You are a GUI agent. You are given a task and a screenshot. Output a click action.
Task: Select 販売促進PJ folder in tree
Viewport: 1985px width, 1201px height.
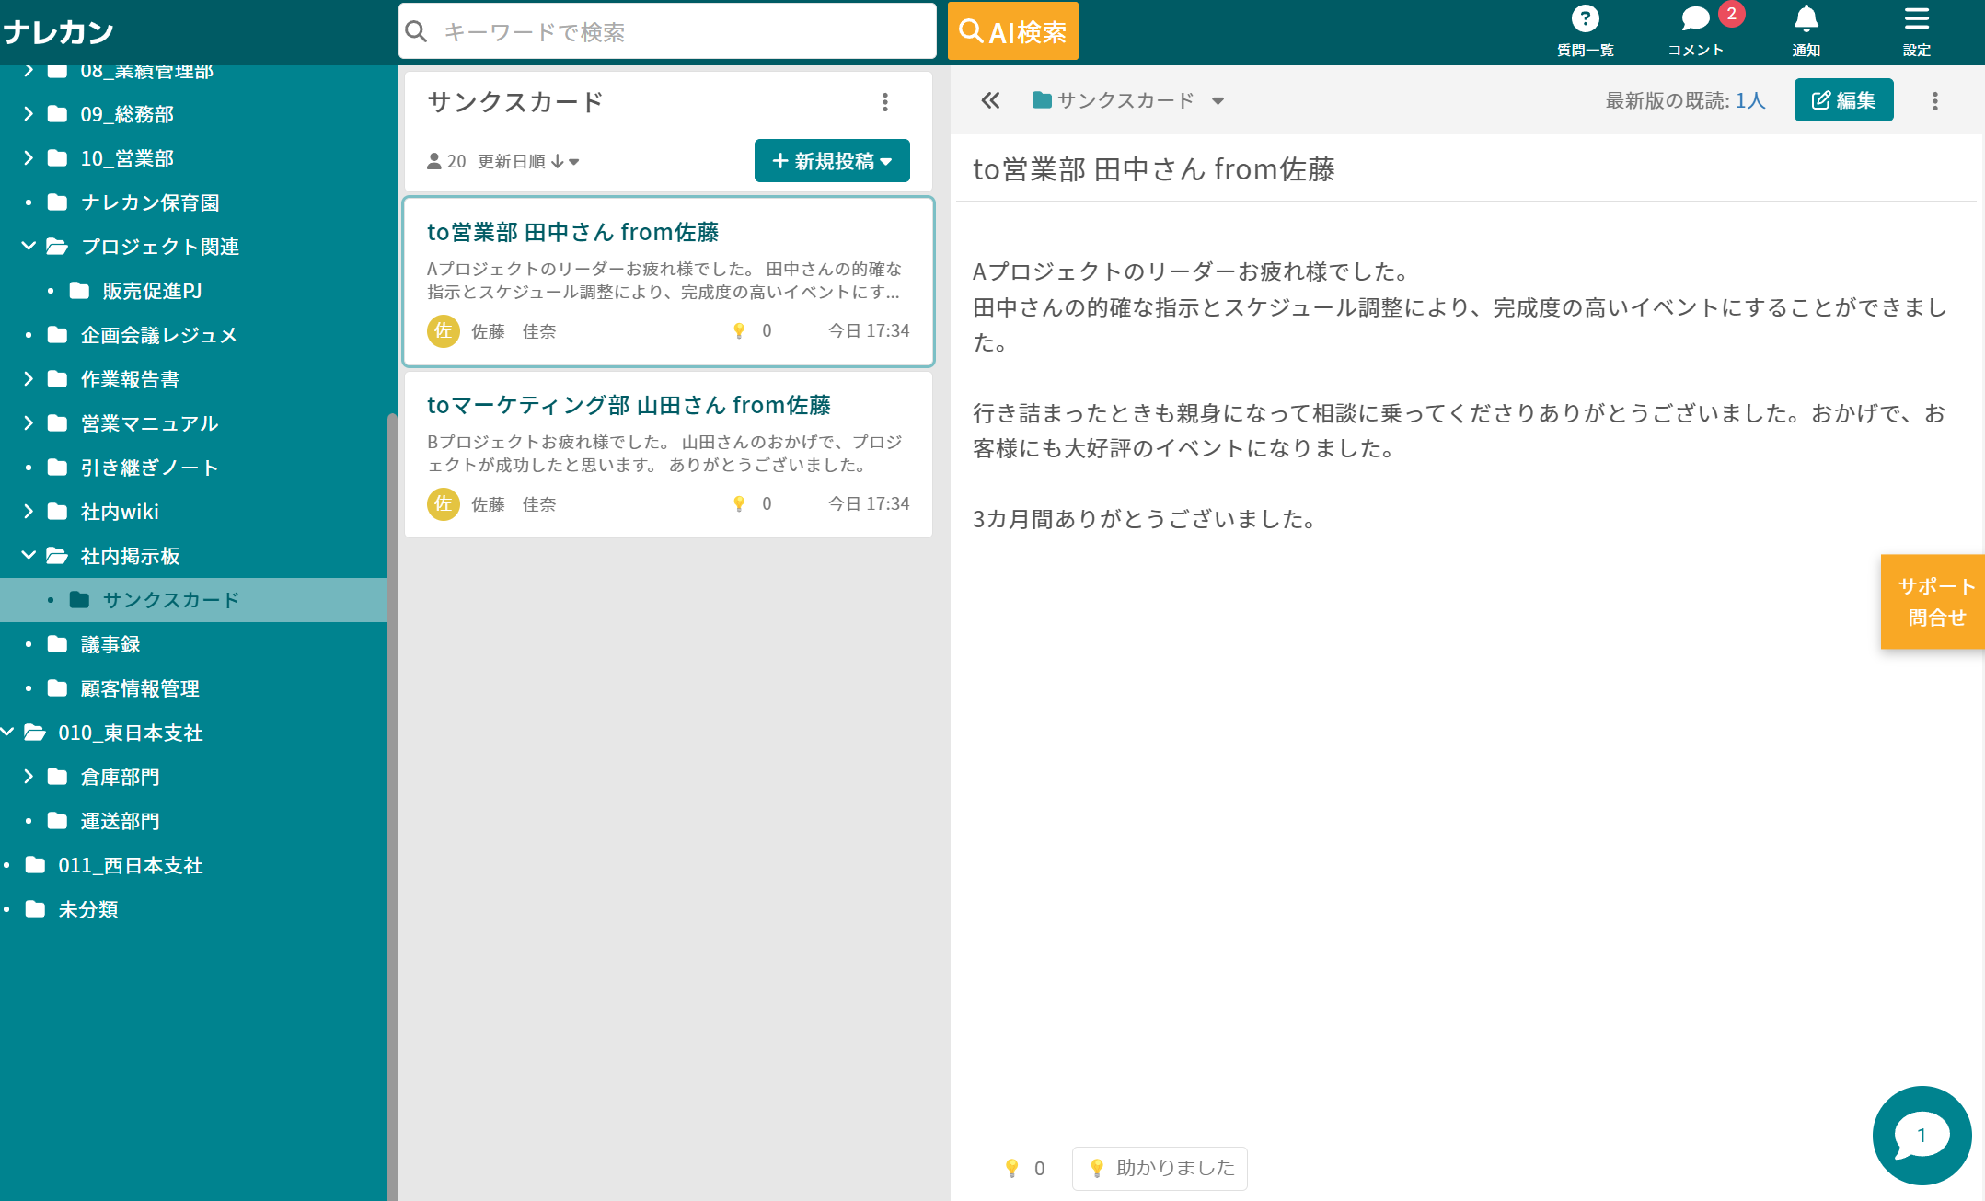click(x=152, y=291)
